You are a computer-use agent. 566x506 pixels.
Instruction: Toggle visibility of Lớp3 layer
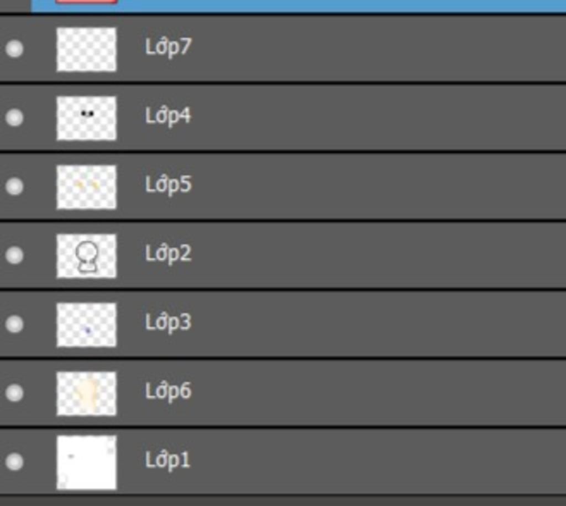click(x=14, y=324)
